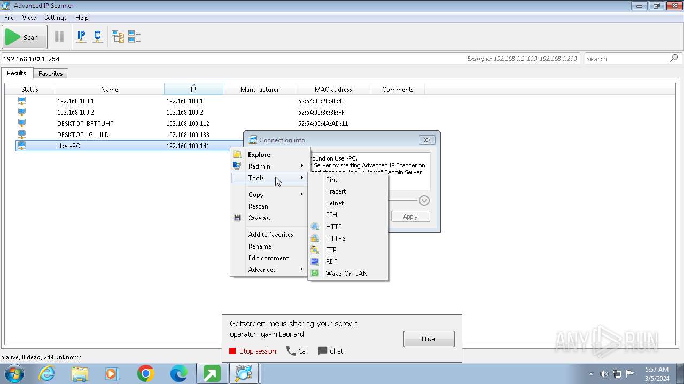Click the HTTPS lock globe icon
The width and height of the screenshot is (684, 384).
(x=315, y=238)
